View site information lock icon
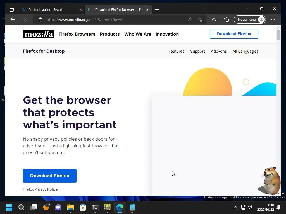Viewport: 286px width, 214px height. tap(40, 20)
